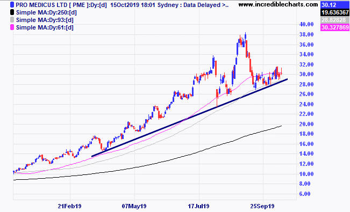This screenshot has height=212, width=350.
Task: Click the black 19.636367 MA value box
Action: coord(335,12)
